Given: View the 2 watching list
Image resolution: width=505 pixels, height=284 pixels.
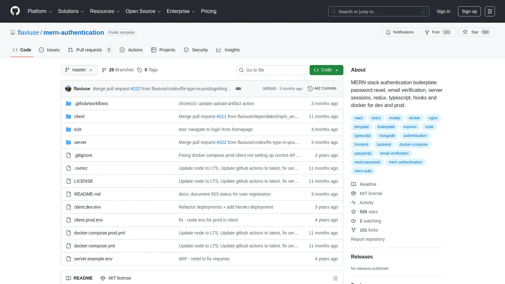Looking at the screenshot, I should pos(366,221).
